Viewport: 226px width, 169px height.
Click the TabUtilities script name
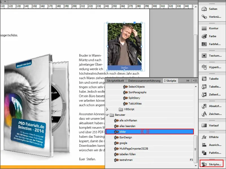pos(135,103)
